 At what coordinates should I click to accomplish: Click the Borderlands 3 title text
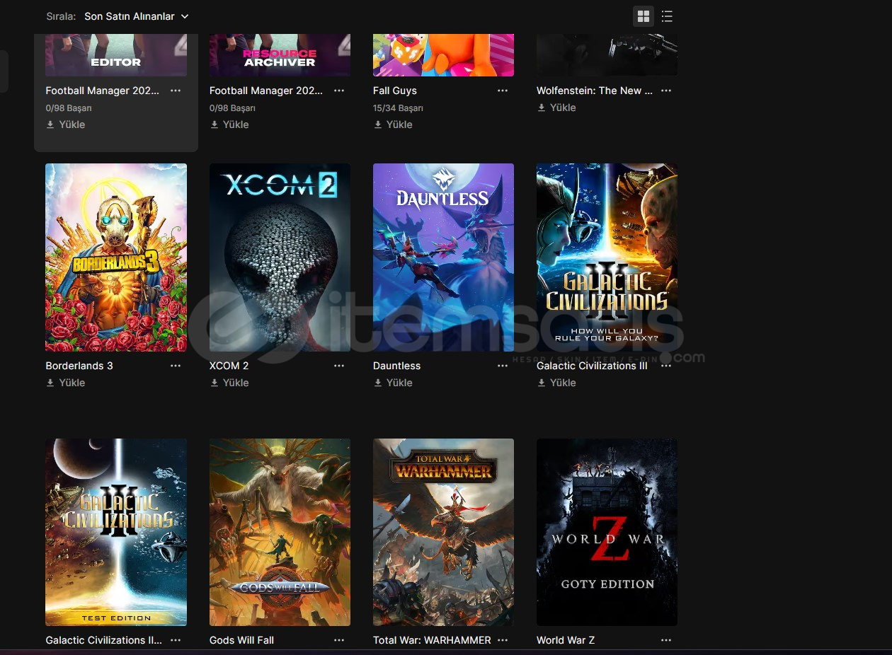click(79, 366)
